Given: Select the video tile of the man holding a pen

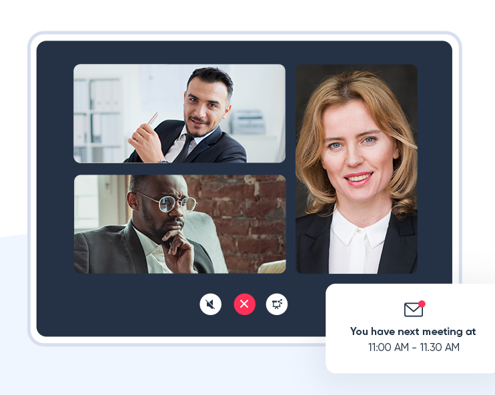Looking at the screenshot, I should point(179,113).
